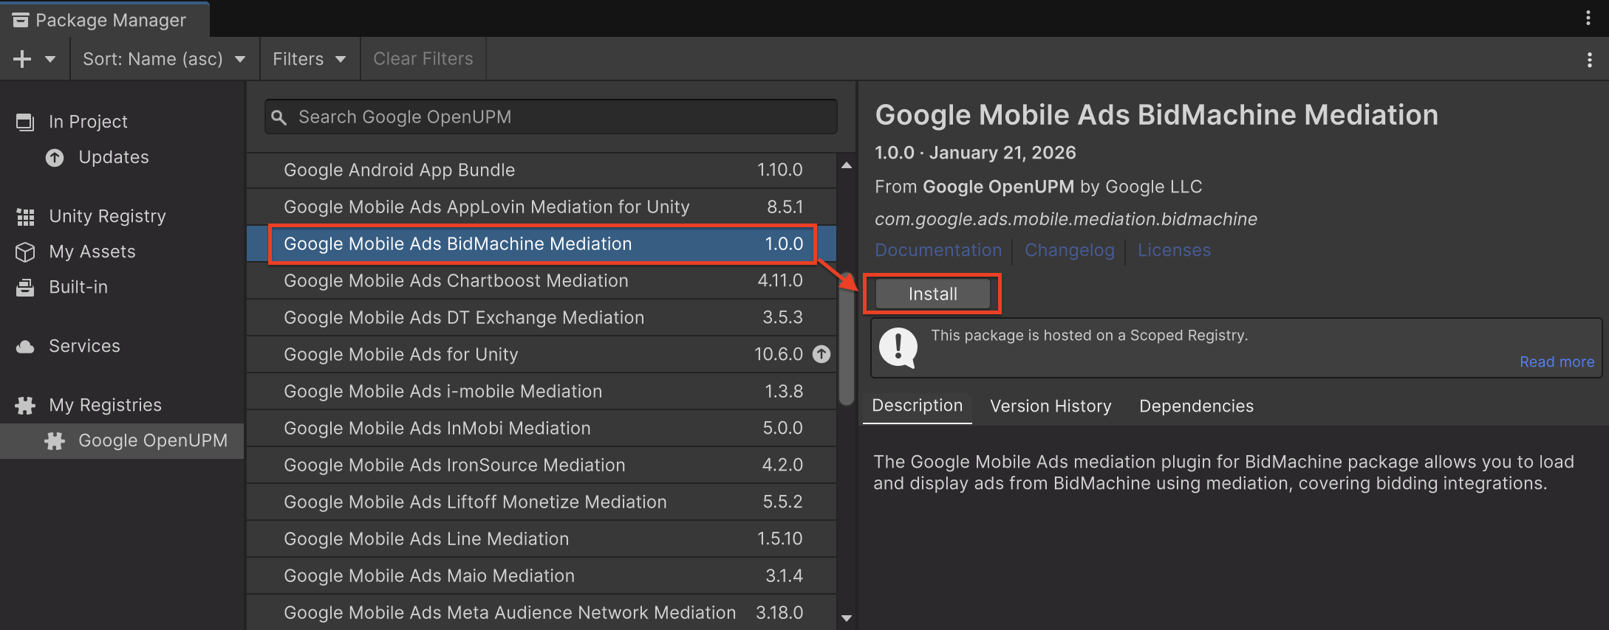The width and height of the screenshot is (1609, 630).
Task: Open the Changelog link
Action: click(x=1069, y=250)
